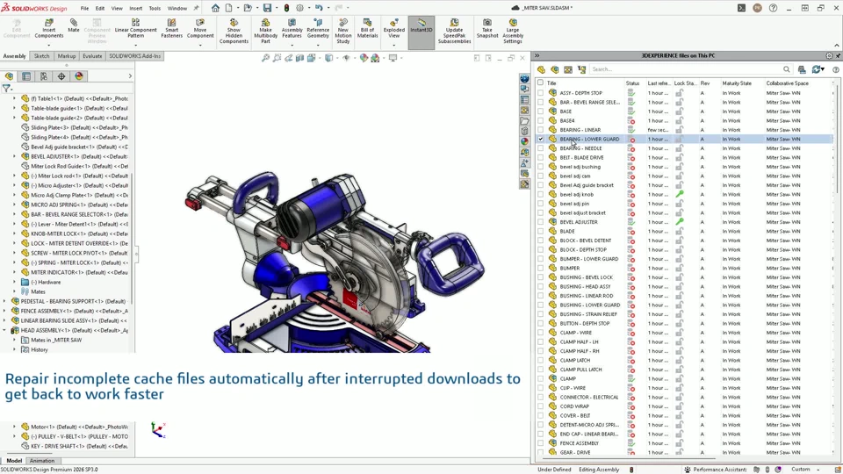Check the CORD WRAP row checkbox
The width and height of the screenshot is (843, 474).
point(540,406)
